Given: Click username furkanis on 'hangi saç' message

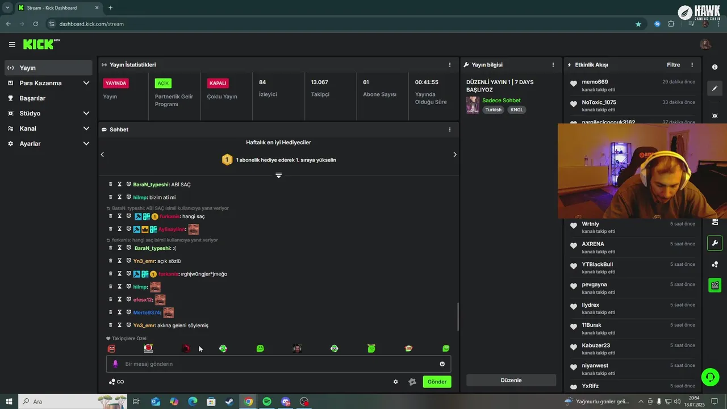Looking at the screenshot, I should point(170,216).
